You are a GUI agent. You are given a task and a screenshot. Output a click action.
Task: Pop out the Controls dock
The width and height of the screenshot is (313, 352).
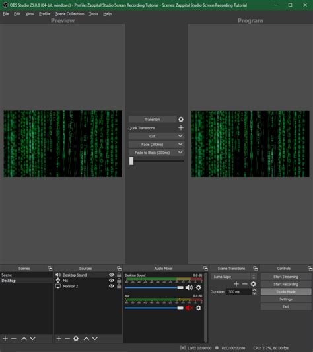click(x=310, y=269)
